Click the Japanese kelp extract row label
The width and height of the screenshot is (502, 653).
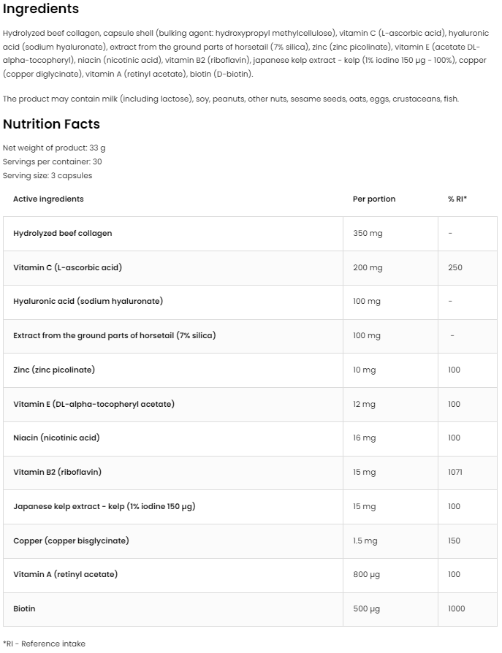(x=104, y=506)
